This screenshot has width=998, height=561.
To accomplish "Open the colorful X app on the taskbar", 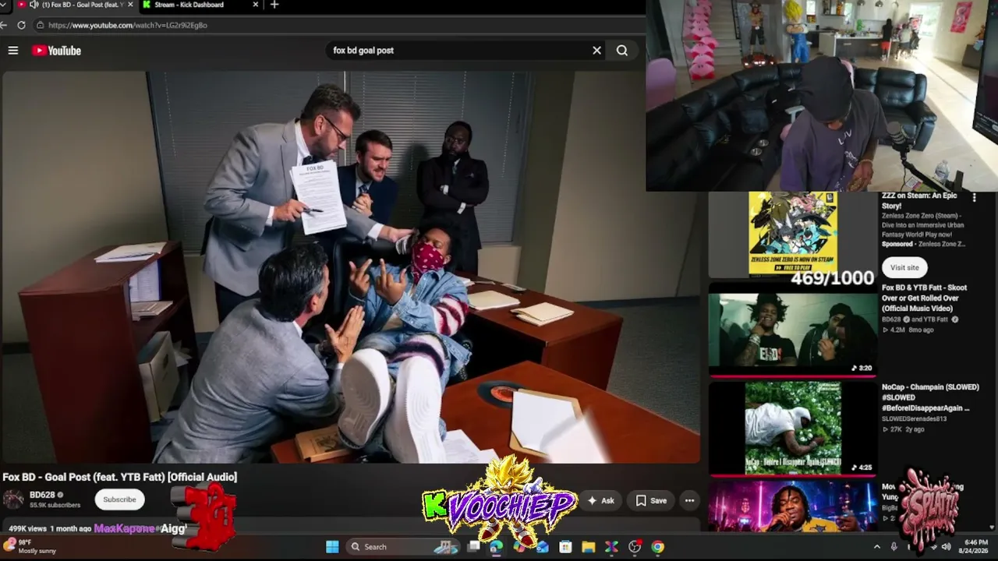I will (611, 547).
